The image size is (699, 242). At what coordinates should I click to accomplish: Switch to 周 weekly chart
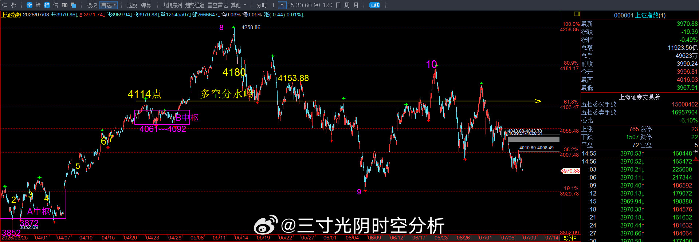347,5
